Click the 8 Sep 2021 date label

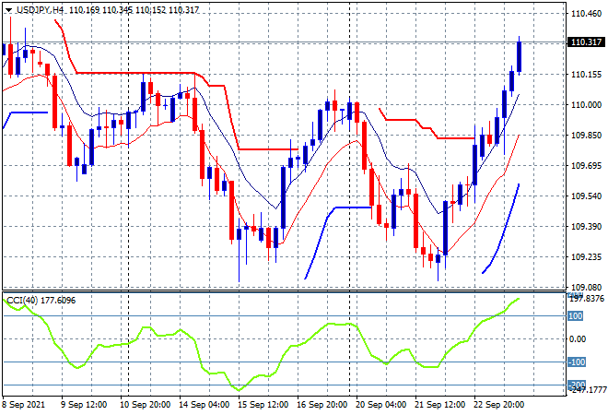24,405
